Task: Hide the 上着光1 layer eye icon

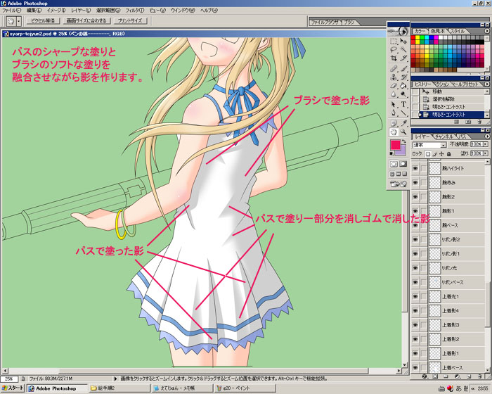Action: pos(415,296)
